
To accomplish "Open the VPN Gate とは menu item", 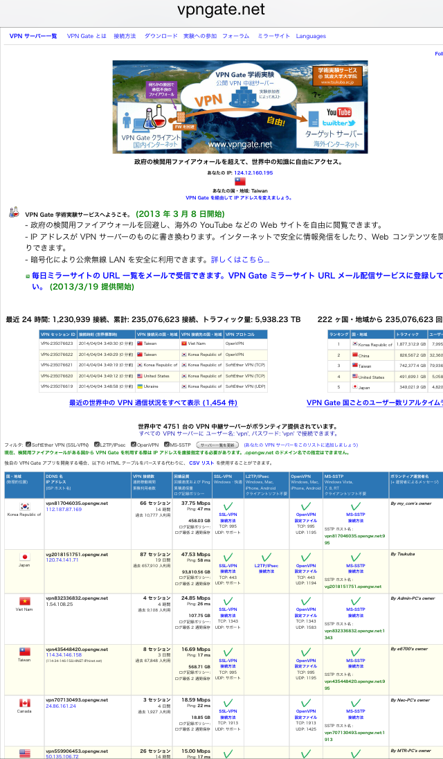I will pyautogui.click(x=87, y=36).
